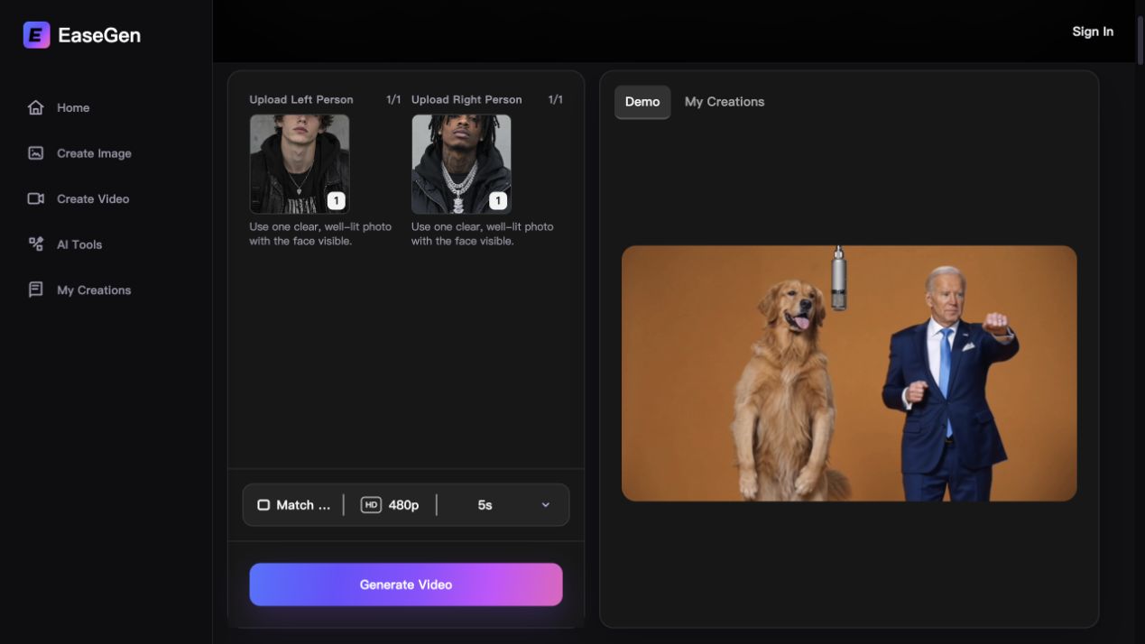Open My Creations in the sidebar
The image size is (1145, 644).
(79, 290)
